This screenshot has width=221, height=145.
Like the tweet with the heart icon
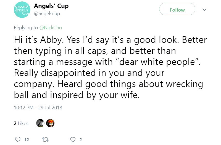(x=73, y=139)
